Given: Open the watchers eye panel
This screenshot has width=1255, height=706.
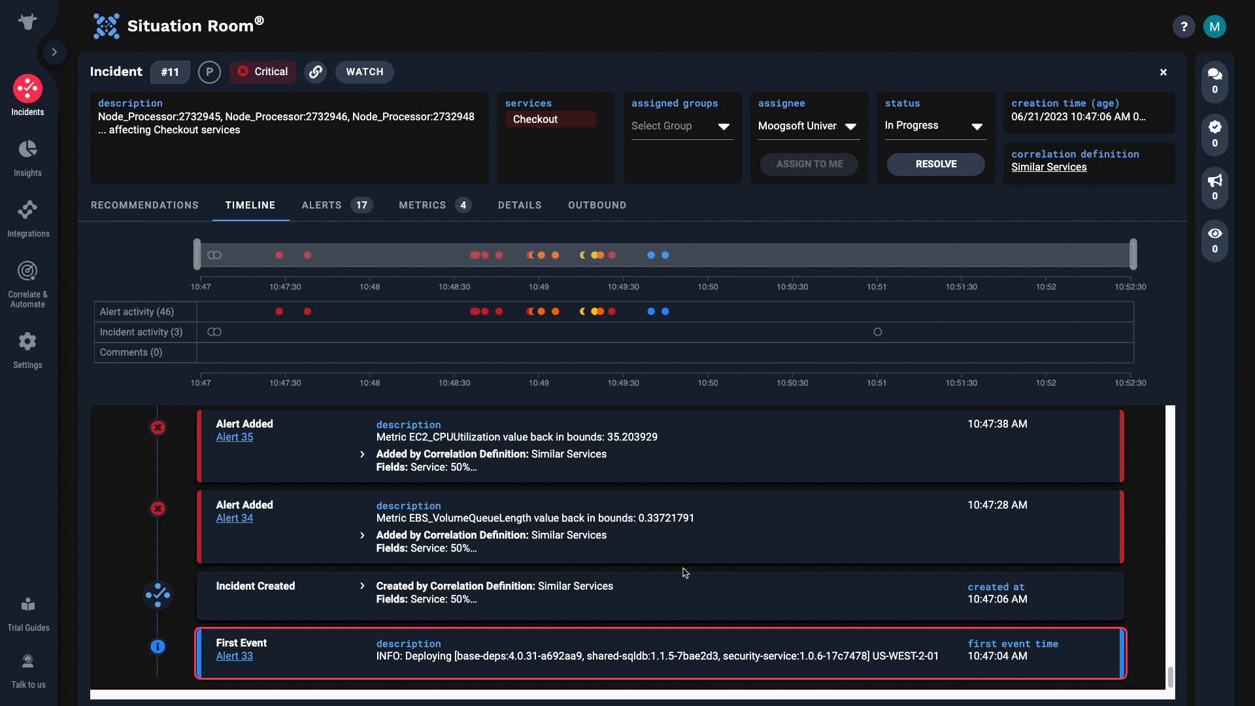Looking at the screenshot, I should (1215, 240).
